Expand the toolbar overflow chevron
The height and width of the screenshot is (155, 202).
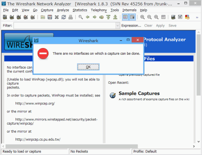pos(197,17)
